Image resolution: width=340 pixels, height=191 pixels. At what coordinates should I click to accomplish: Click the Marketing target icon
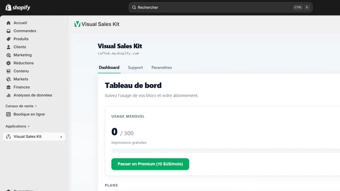8,55
